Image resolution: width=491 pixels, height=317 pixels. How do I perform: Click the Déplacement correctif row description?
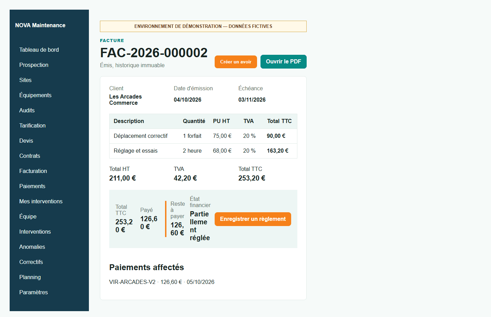coord(141,136)
